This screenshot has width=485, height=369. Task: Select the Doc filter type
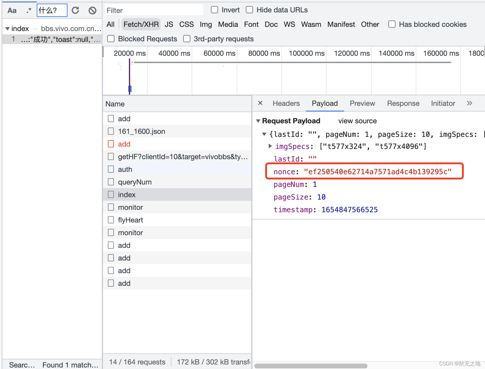click(x=271, y=24)
